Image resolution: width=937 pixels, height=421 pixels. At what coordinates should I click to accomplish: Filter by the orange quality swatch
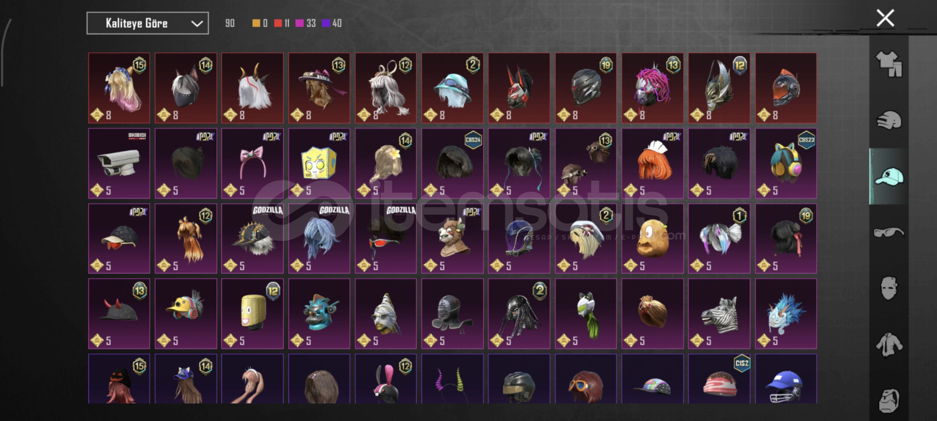(256, 23)
